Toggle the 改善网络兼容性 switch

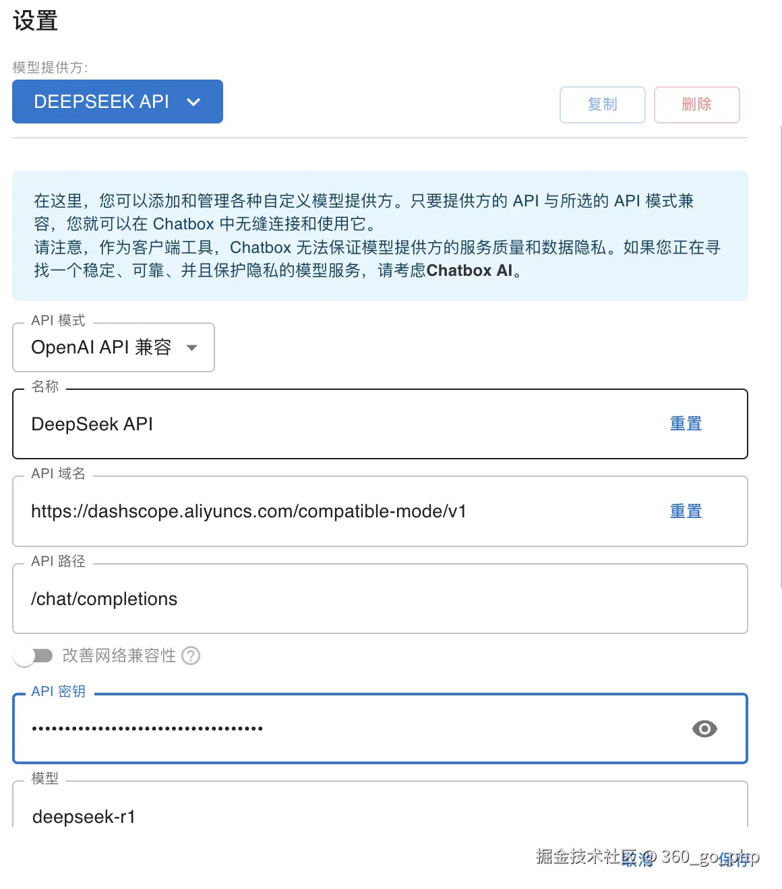(x=34, y=656)
